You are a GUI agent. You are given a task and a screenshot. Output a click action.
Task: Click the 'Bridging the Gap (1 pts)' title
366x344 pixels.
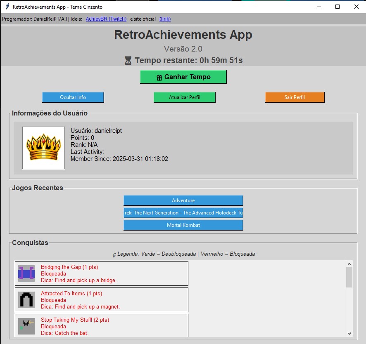click(x=69, y=267)
